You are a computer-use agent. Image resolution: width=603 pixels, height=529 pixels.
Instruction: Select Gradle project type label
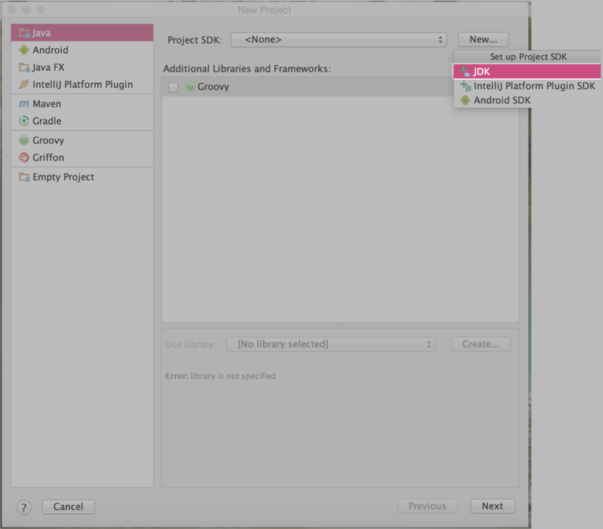click(47, 121)
